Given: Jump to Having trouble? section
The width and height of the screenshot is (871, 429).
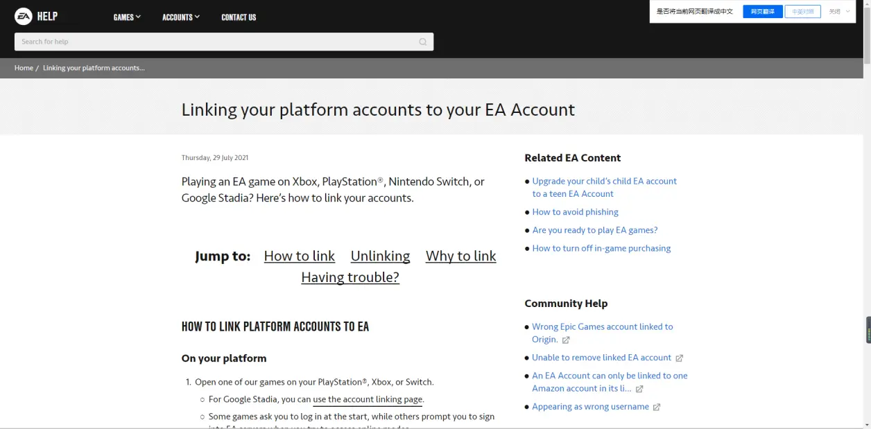Looking at the screenshot, I should [x=350, y=277].
